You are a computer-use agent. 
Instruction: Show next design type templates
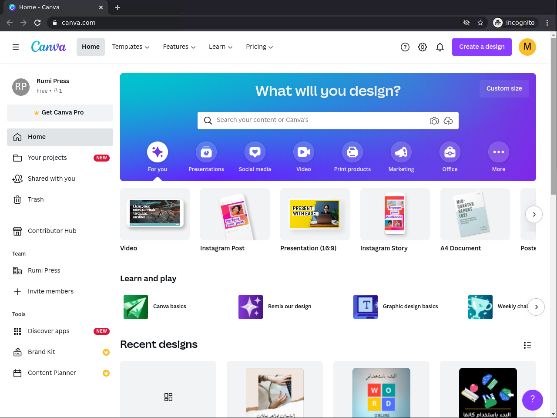coord(534,214)
